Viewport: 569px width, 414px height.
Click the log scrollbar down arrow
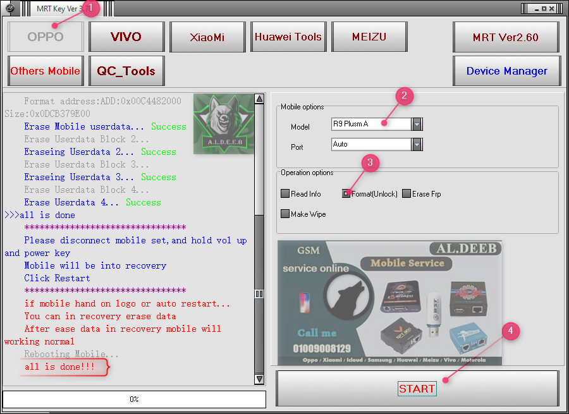click(259, 379)
